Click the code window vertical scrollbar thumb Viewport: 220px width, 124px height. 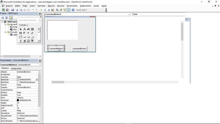[182, 32]
